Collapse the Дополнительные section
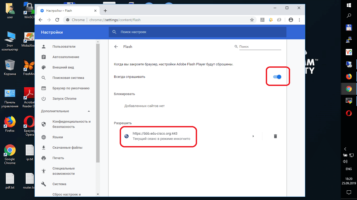This screenshot has width=357, height=200. point(89,111)
